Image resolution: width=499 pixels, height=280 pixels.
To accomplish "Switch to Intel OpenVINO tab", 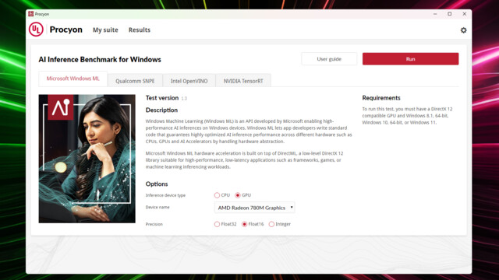I will coord(189,81).
